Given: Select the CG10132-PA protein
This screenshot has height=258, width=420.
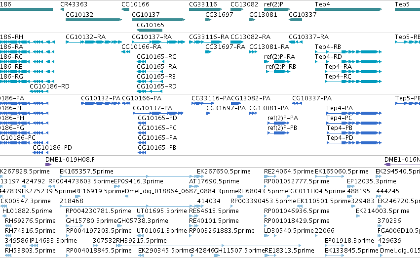Looking at the screenshot, I should pos(101,103).
